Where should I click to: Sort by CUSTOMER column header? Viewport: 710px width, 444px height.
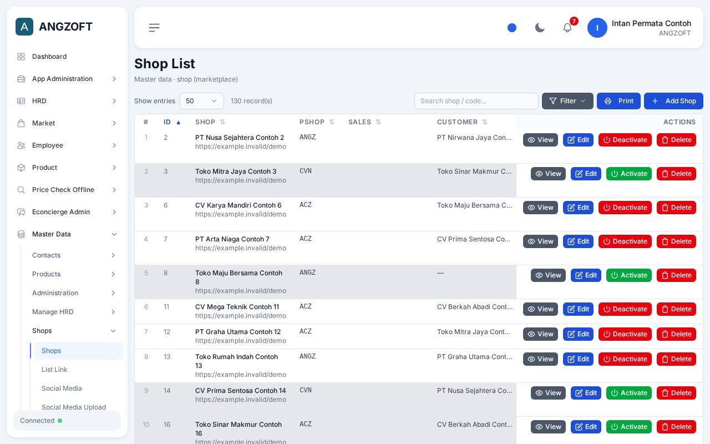tap(463, 122)
